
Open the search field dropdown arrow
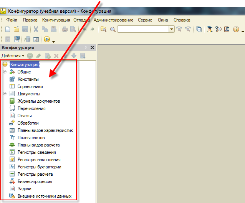click(x=172, y=29)
